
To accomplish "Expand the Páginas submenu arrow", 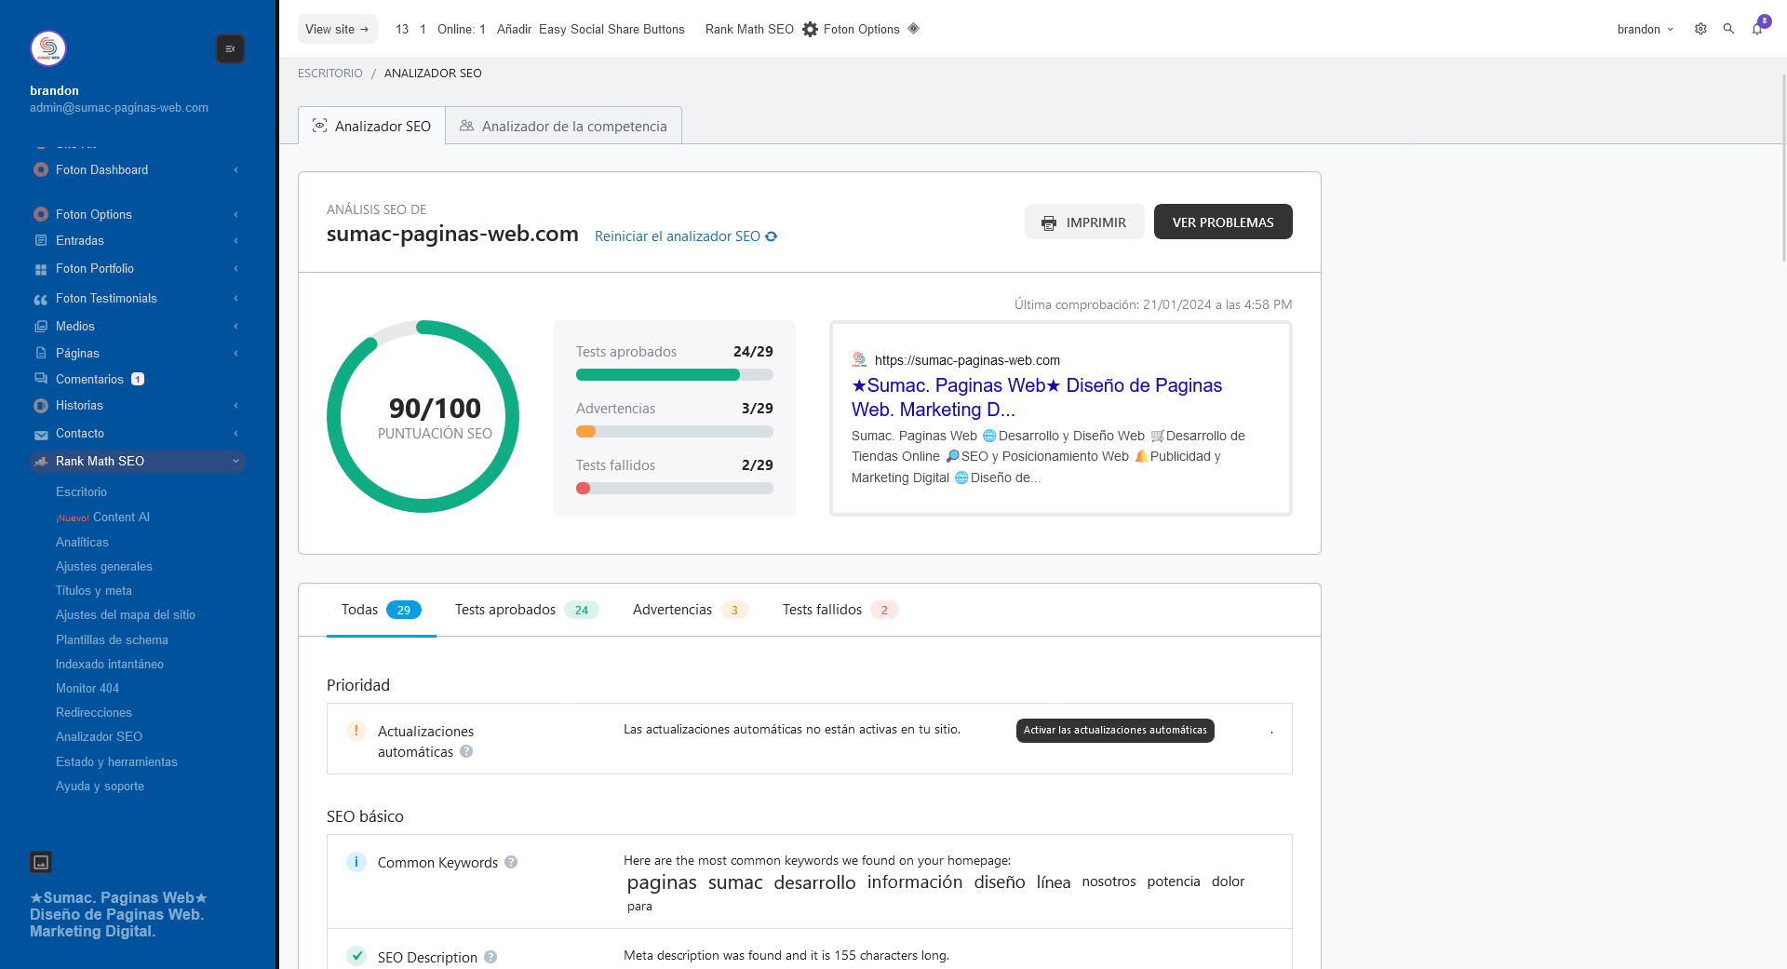I will pyautogui.click(x=235, y=353).
